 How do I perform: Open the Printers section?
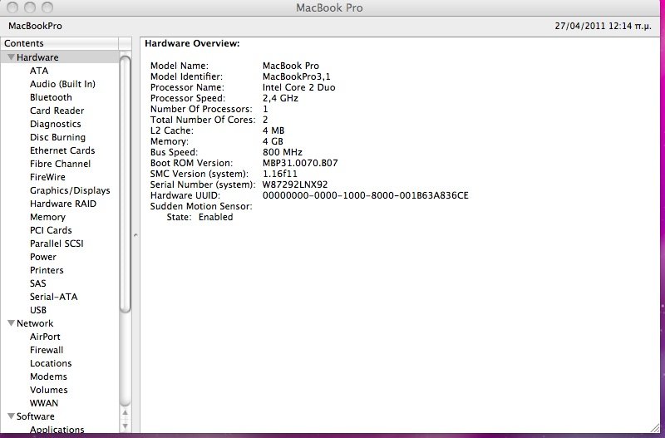coord(47,270)
